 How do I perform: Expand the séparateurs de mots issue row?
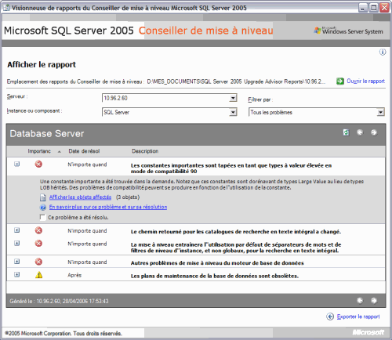click(x=16, y=243)
